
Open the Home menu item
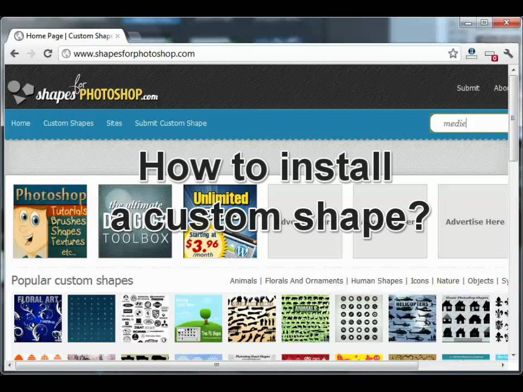click(x=21, y=123)
